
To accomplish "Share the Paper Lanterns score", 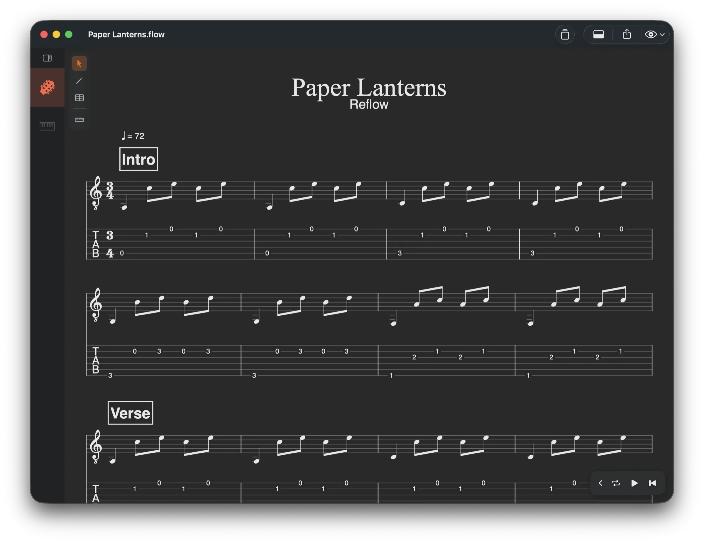I will [x=627, y=34].
